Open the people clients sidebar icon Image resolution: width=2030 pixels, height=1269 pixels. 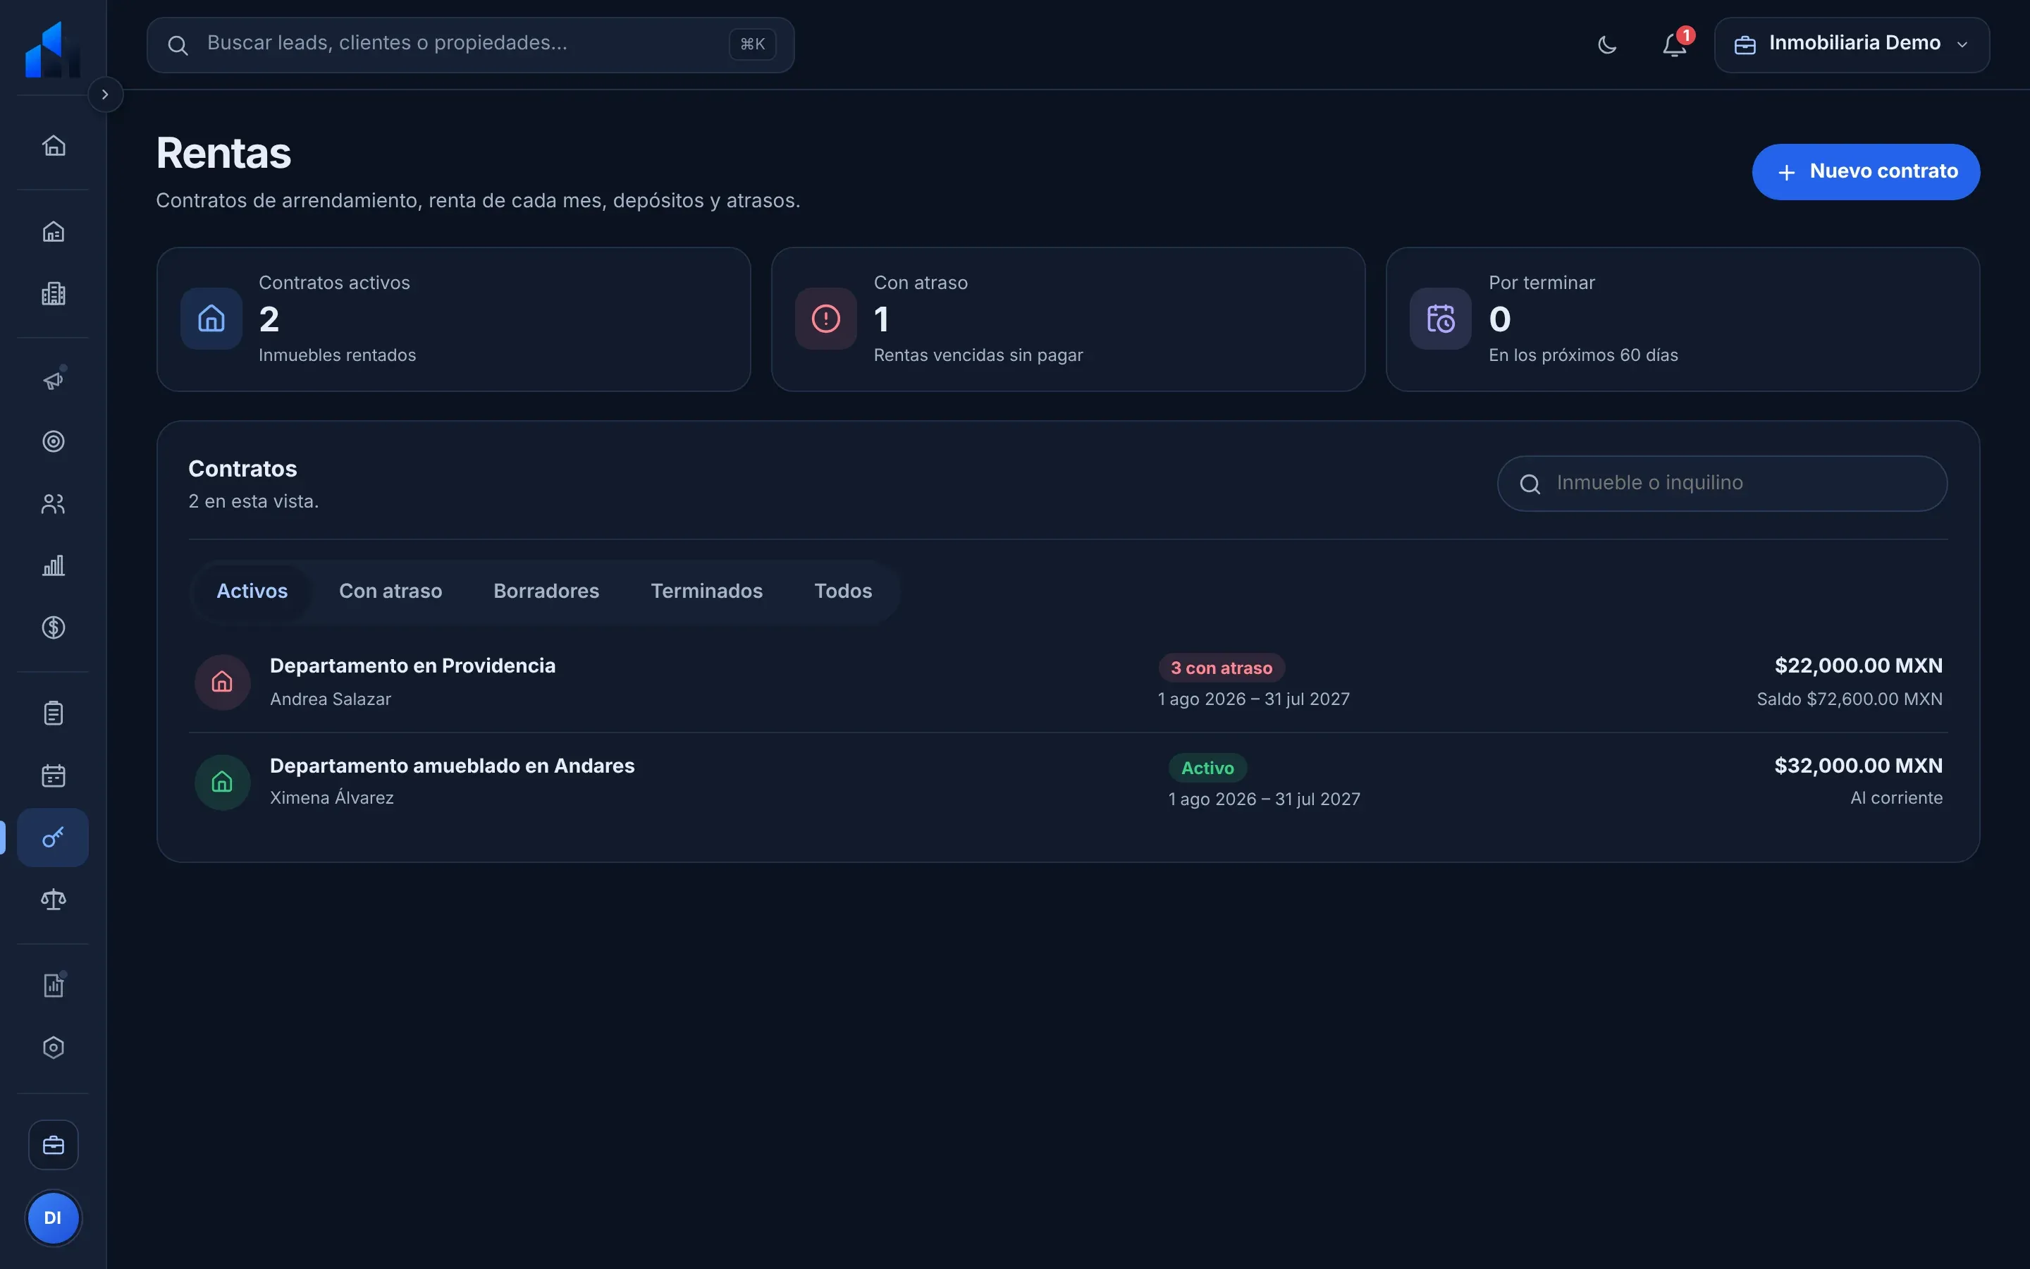[x=54, y=503]
